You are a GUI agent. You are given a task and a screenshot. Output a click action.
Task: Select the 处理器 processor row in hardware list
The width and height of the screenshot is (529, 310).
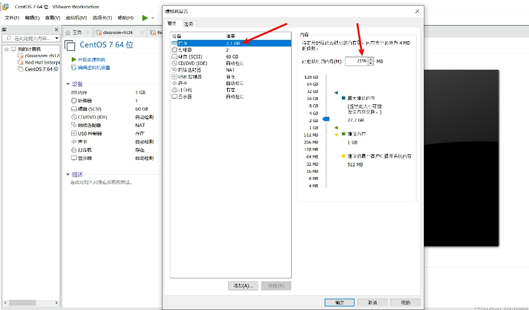click(231, 50)
